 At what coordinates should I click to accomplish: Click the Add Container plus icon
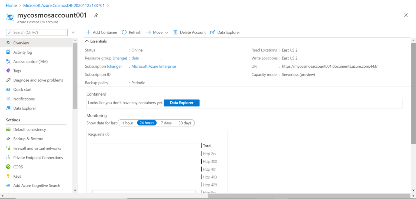[x=88, y=32]
